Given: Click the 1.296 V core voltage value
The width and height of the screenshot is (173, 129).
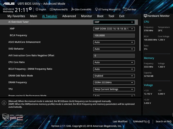Looking at the screenshot, I should [161, 40].
